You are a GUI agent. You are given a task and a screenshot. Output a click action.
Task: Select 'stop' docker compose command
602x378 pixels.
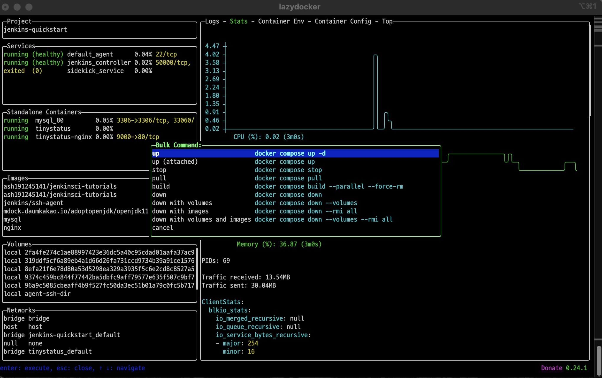(159, 170)
